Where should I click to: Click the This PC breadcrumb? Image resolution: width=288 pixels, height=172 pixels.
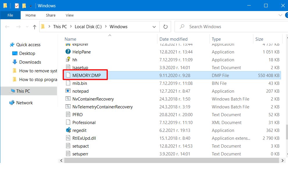tap(60, 27)
